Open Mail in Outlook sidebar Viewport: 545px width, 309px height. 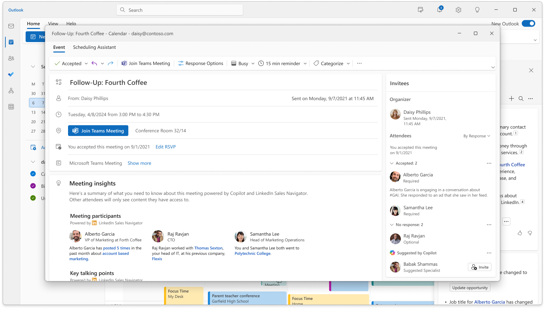click(11, 26)
